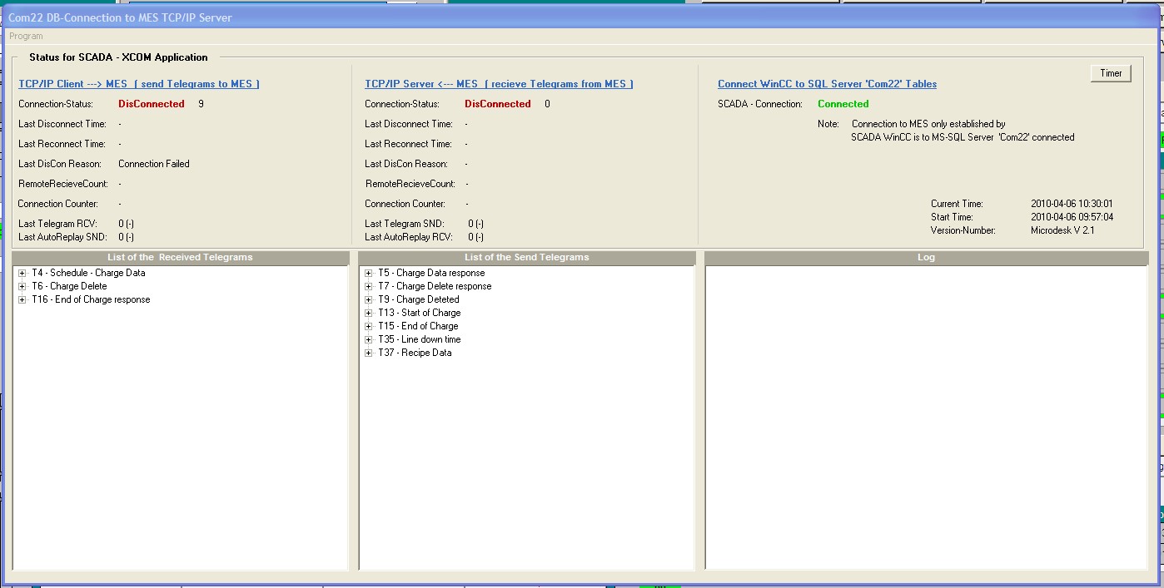
Task: Open TCP/IP Client send Telegrams link
Action: point(139,84)
